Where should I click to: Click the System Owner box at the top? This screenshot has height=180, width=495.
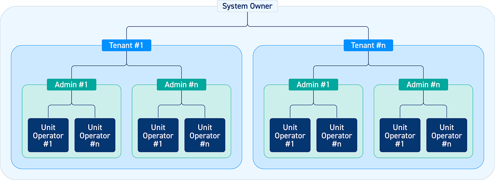(247, 6)
